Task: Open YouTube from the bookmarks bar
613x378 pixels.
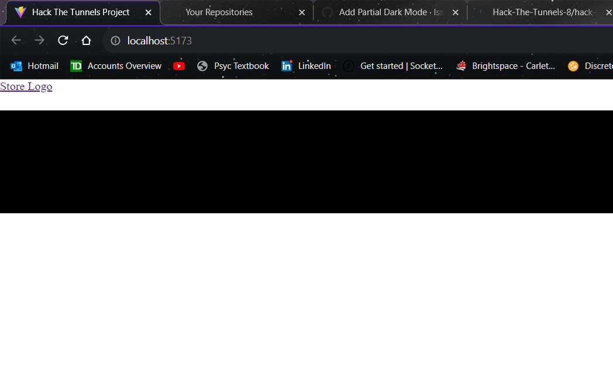Action: tap(179, 66)
